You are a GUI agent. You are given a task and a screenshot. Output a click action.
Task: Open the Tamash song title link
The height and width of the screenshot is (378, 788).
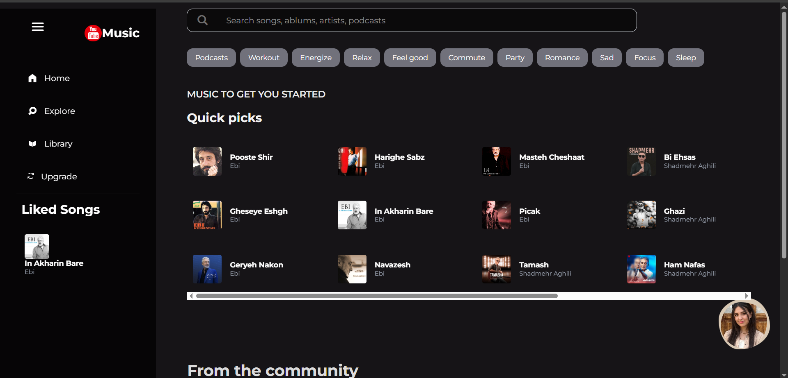534,265
